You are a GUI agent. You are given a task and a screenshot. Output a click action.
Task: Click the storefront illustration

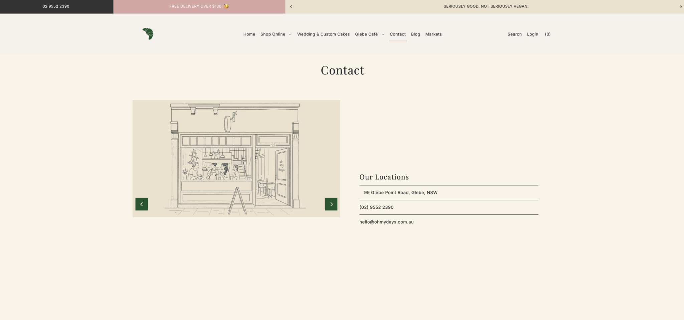[236, 158]
